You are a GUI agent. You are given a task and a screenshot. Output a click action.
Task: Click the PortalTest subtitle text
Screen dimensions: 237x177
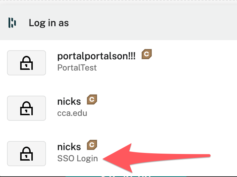tap(77, 67)
